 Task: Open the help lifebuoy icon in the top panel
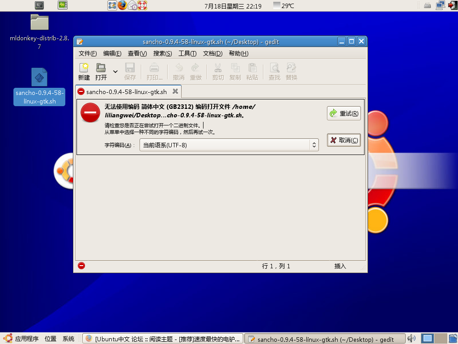click(x=142, y=5)
